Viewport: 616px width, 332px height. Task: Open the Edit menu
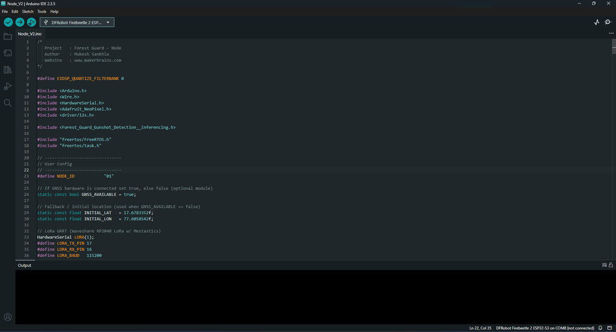coord(15,11)
